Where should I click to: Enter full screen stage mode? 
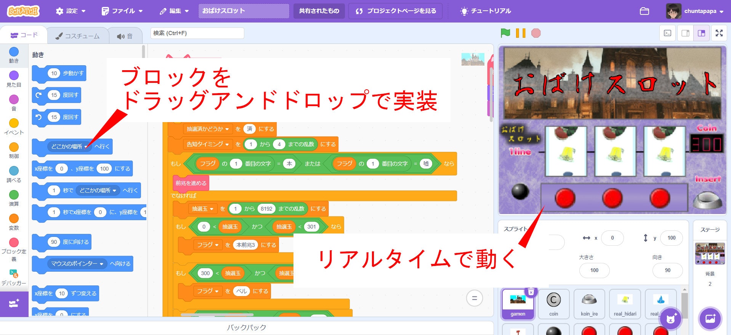pos(719,33)
